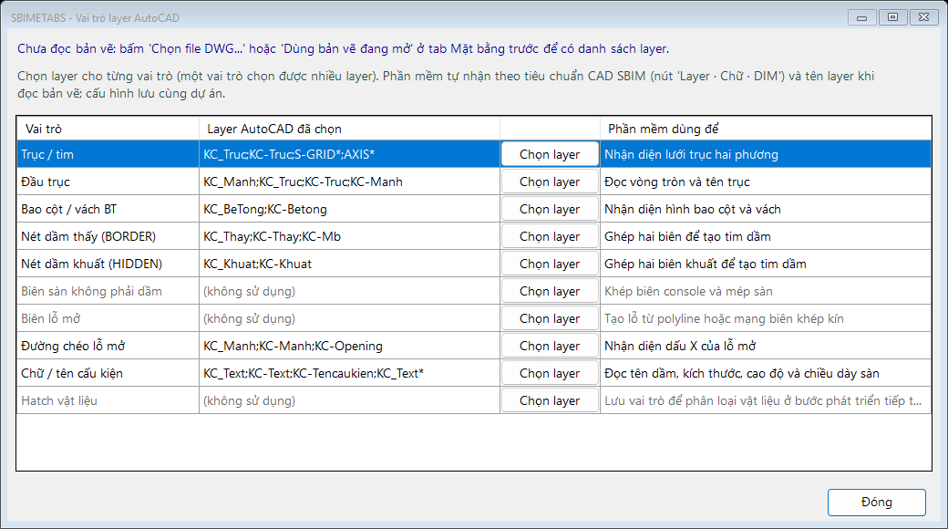948x529 pixels.
Task: Click description 'Nhận diện hình bao cột và vách'
Action: (766, 209)
